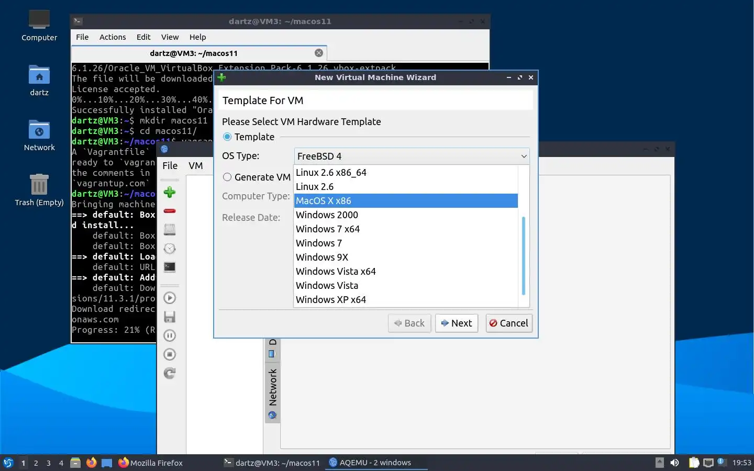Open the File menu in AQEMU window
Image resolution: width=754 pixels, height=471 pixels.
[170, 165]
